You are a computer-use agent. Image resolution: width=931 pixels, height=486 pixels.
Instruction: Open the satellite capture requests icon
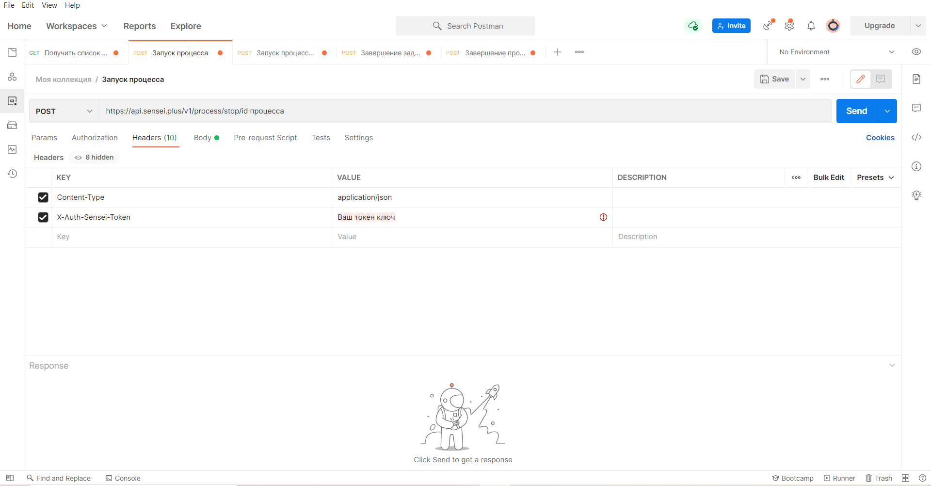[x=769, y=26]
